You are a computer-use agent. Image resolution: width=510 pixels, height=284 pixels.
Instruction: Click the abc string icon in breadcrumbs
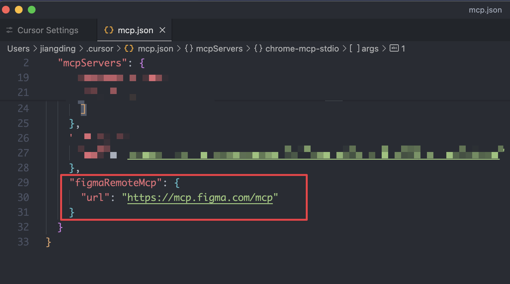pyautogui.click(x=394, y=48)
